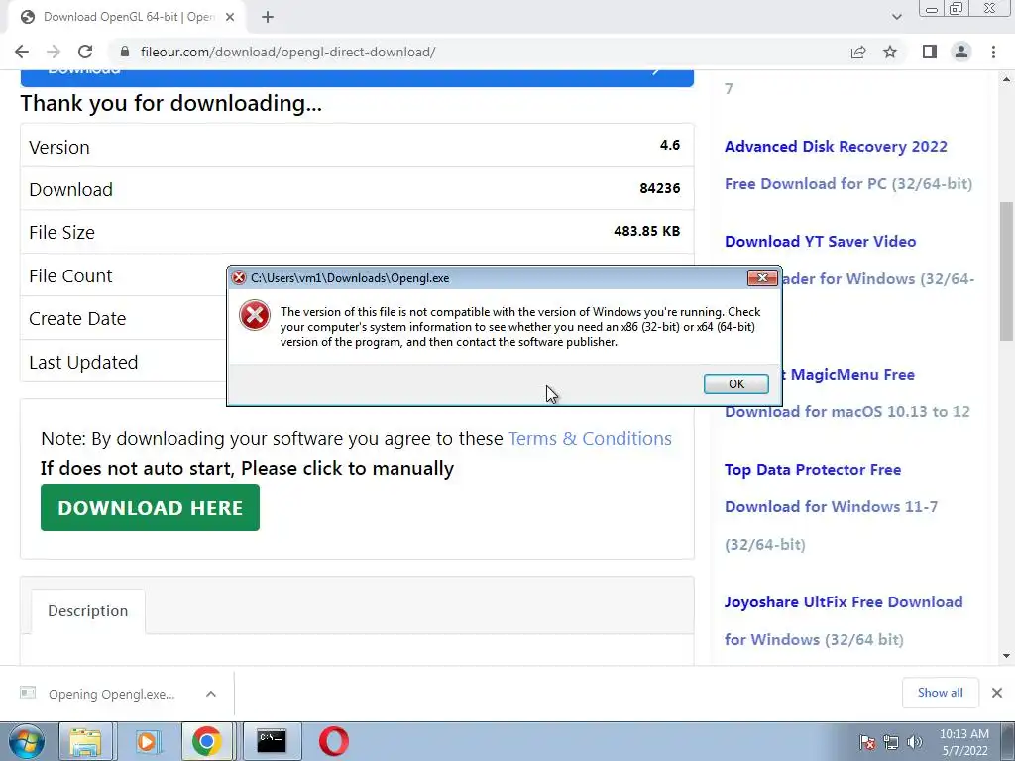Viewport: 1015px width, 761px height.
Task: Open Windows Explorer from the taskbar
Action: [x=86, y=741]
